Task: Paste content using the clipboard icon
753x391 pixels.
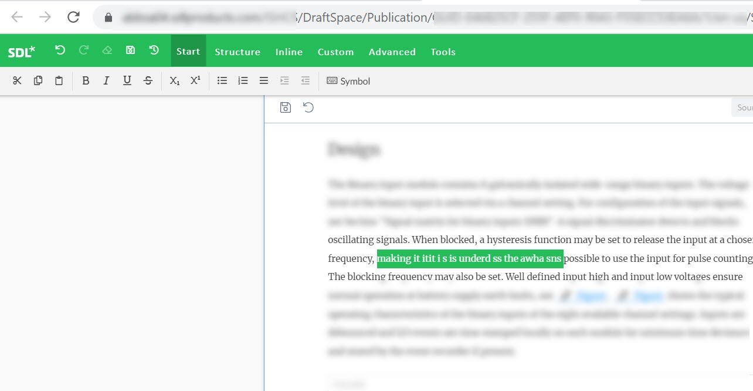Action: pyautogui.click(x=59, y=80)
